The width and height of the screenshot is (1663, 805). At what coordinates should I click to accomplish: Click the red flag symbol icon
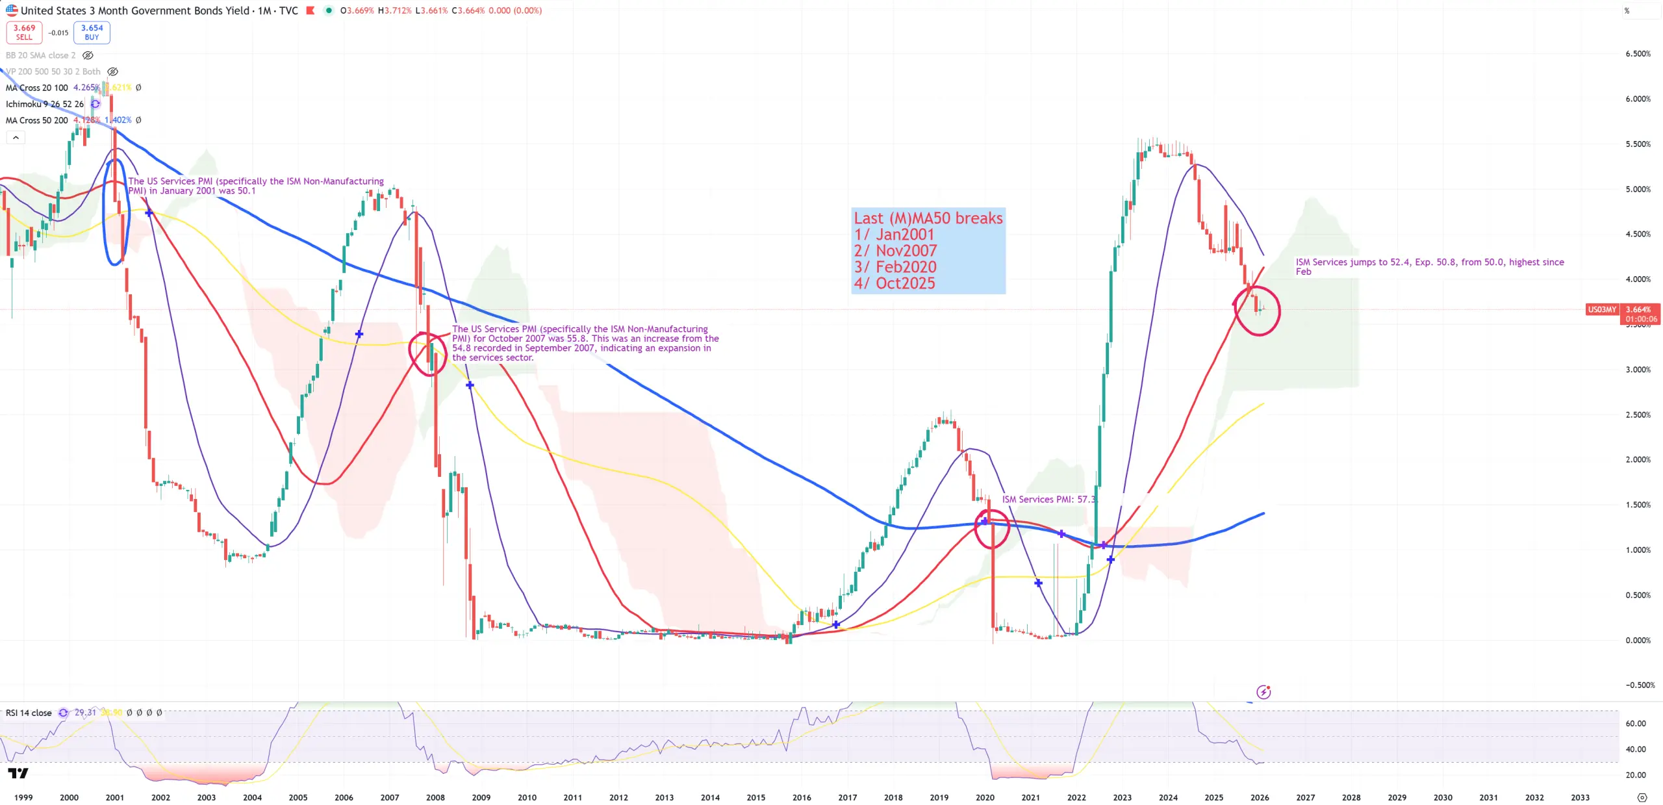(311, 10)
